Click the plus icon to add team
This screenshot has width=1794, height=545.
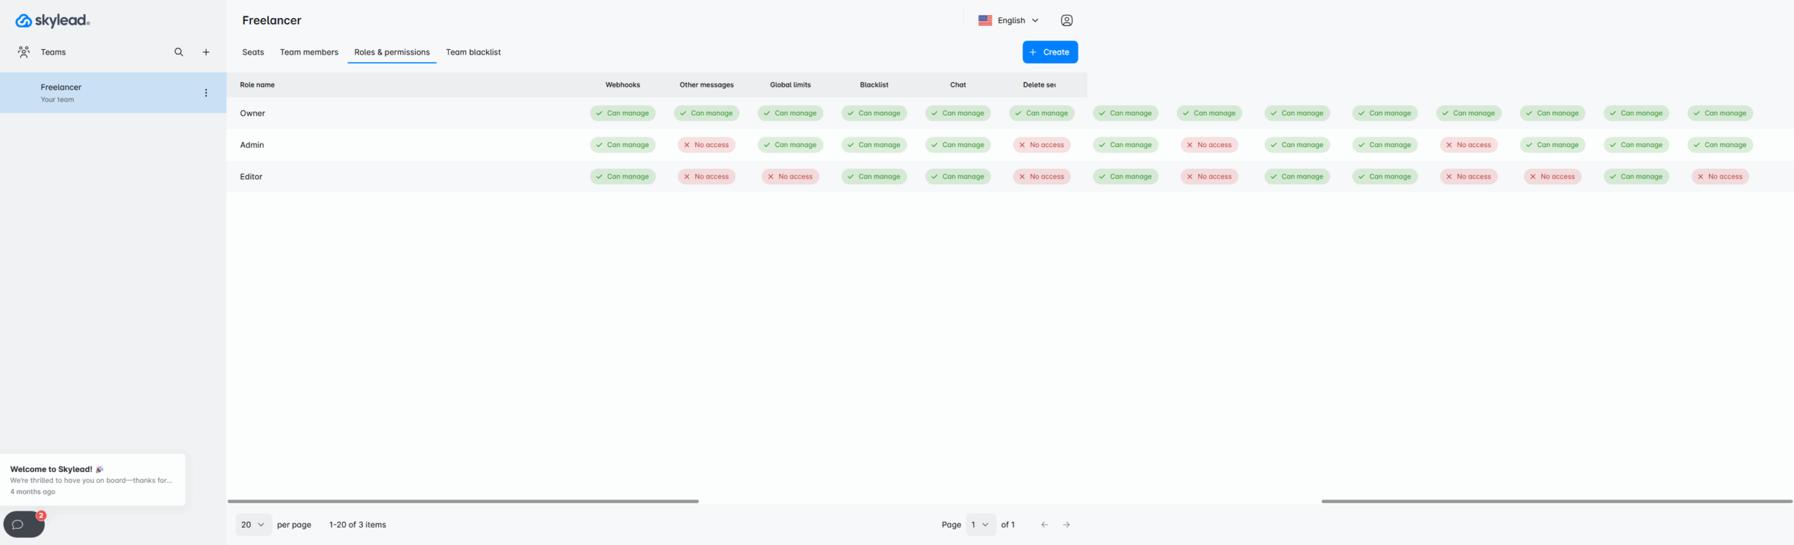click(206, 52)
